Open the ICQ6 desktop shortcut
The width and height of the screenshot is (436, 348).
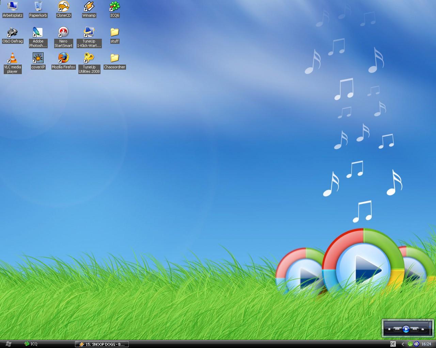114,9
